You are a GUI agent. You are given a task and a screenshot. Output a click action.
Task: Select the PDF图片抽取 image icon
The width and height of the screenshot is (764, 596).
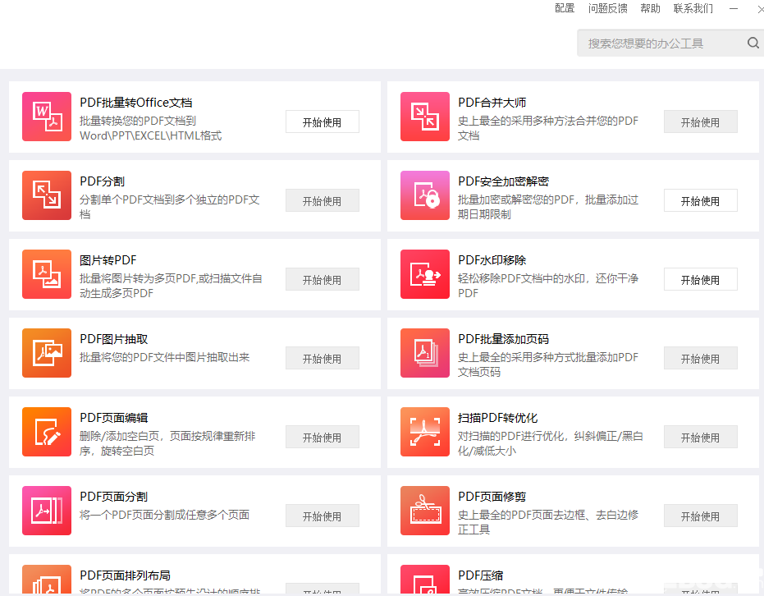pyautogui.click(x=47, y=353)
